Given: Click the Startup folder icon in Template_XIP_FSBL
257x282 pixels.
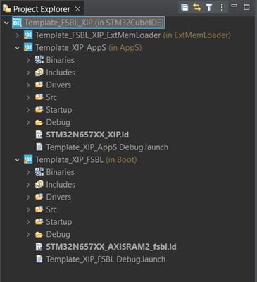Looking at the screenshot, I should 39,222.
